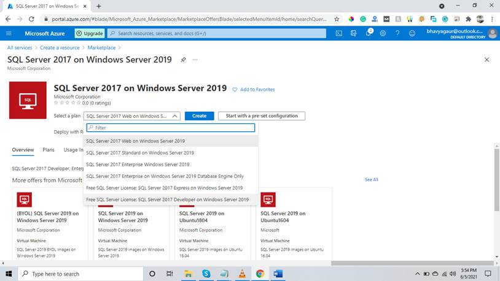500x281 pixels.
Task: Click the All services breadcrumb
Action: (20, 48)
